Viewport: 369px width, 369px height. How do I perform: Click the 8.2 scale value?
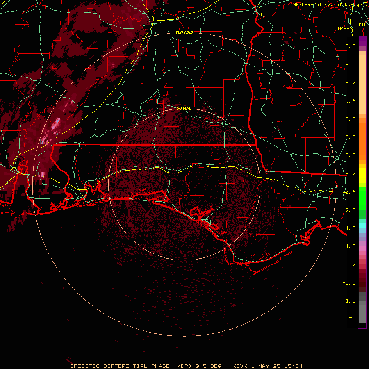pyautogui.click(x=351, y=82)
